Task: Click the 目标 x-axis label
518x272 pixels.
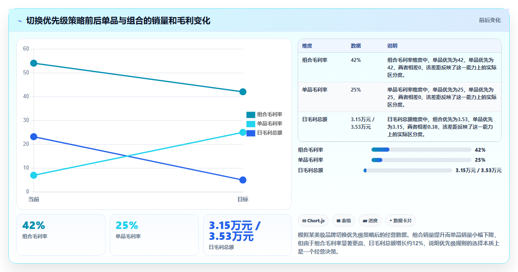Action: [x=243, y=199]
